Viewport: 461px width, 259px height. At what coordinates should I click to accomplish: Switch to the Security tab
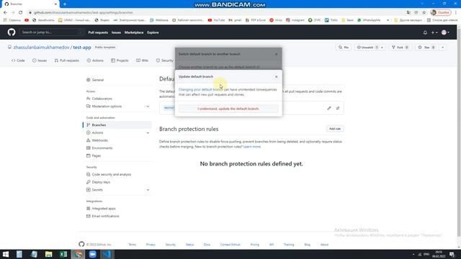point(165,60)
